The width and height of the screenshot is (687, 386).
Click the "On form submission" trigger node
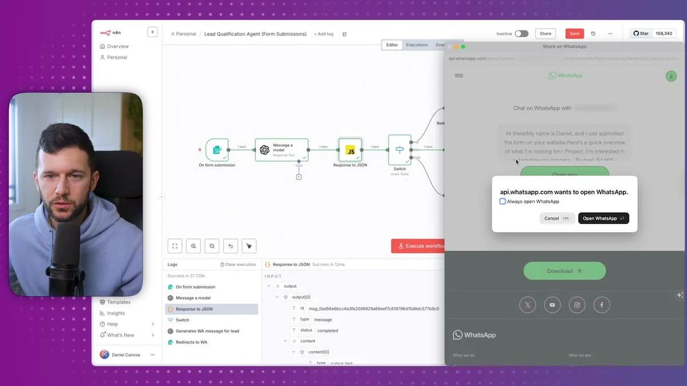coord(216,150)
